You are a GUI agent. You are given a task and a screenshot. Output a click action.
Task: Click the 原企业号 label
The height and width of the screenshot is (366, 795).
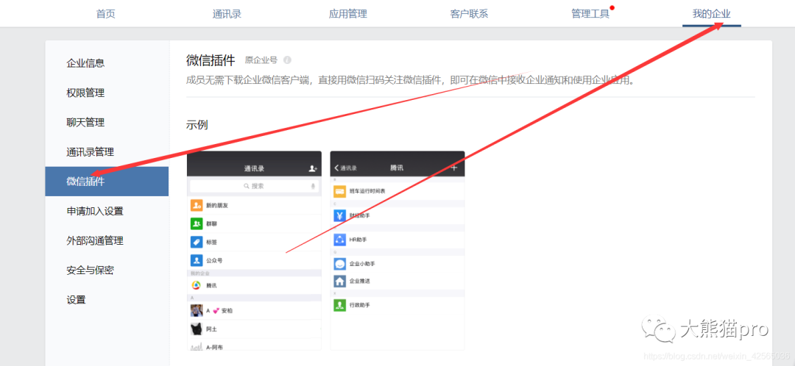(261, 60)
